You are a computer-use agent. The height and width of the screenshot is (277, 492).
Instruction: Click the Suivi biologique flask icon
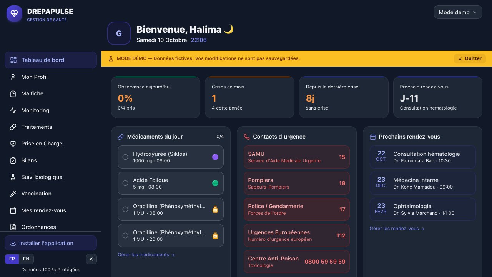point(13,177)
